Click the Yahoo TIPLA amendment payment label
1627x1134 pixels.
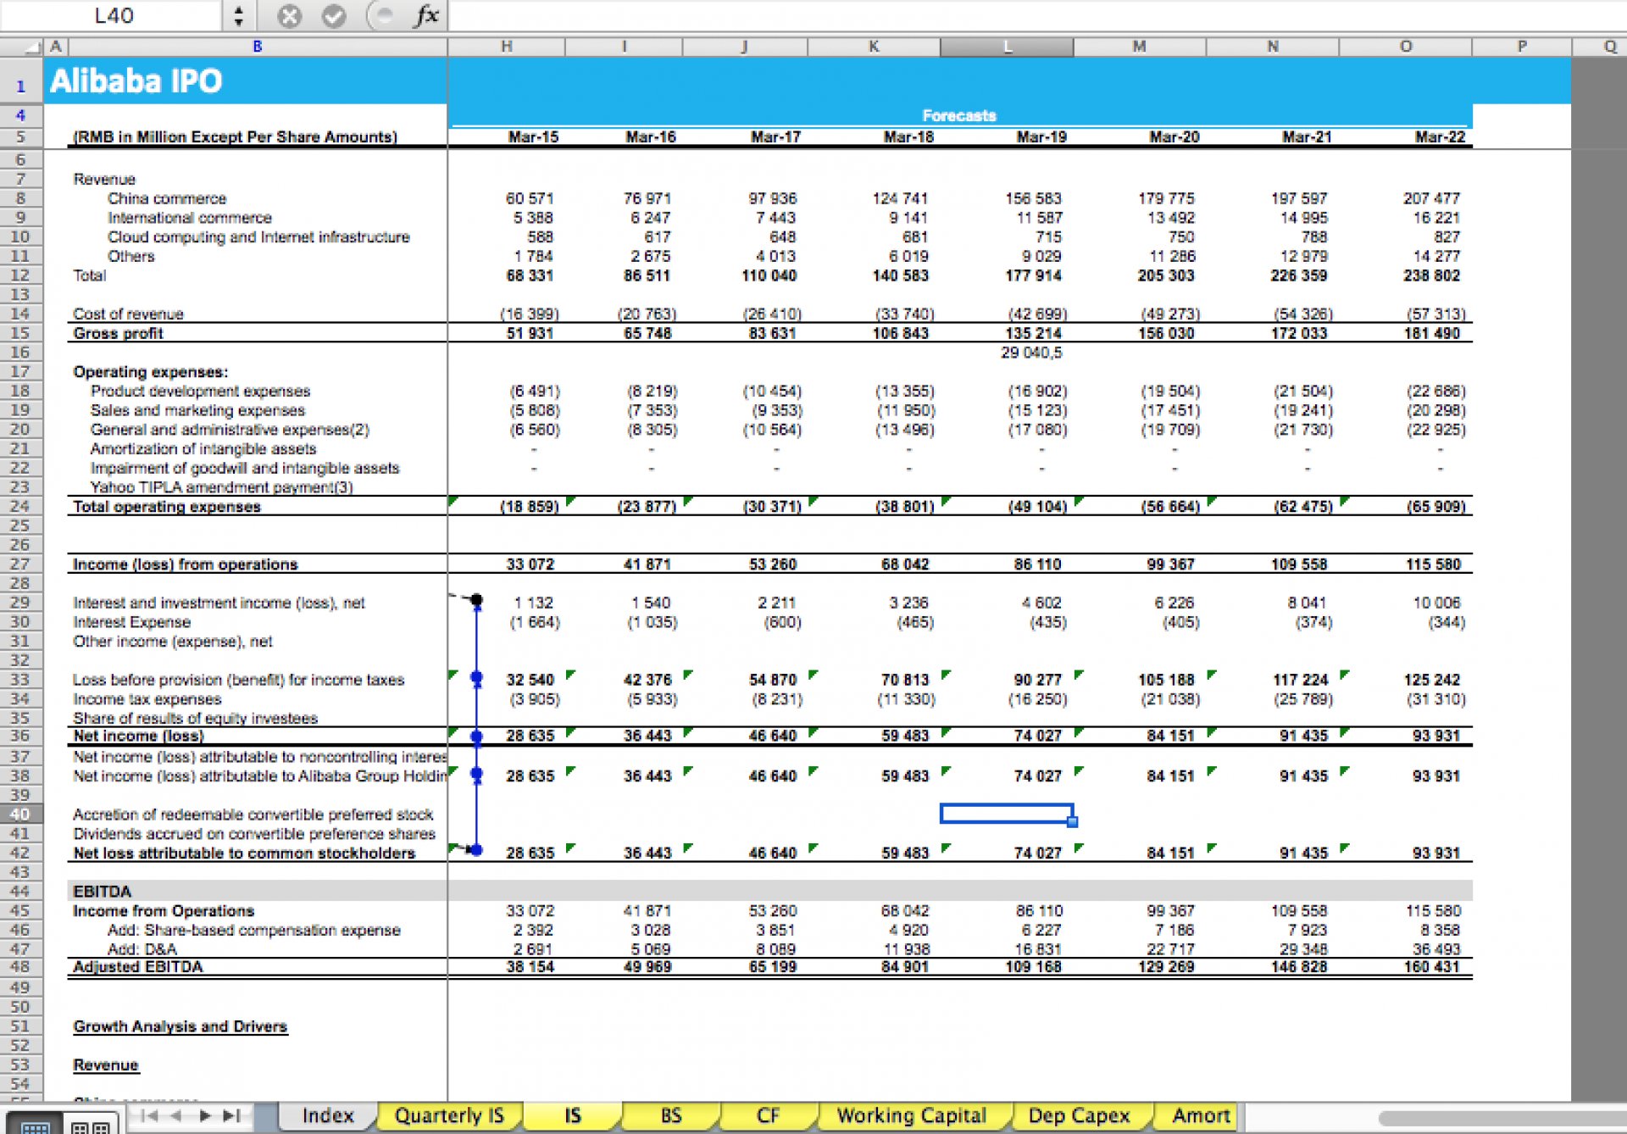(x=221, y=487)
